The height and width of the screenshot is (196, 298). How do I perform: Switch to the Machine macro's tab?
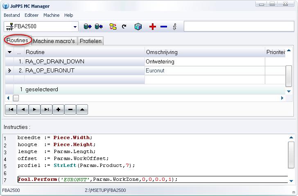54,41
